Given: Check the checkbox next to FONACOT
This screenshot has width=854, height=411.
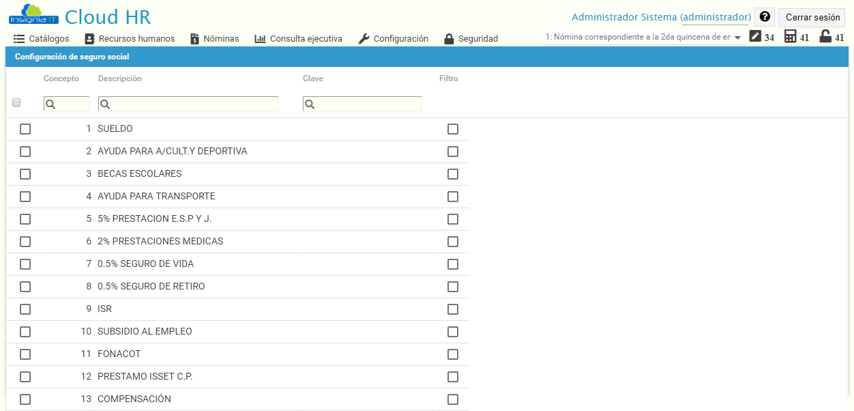Looking at the screenshot, I should [25, 354].
